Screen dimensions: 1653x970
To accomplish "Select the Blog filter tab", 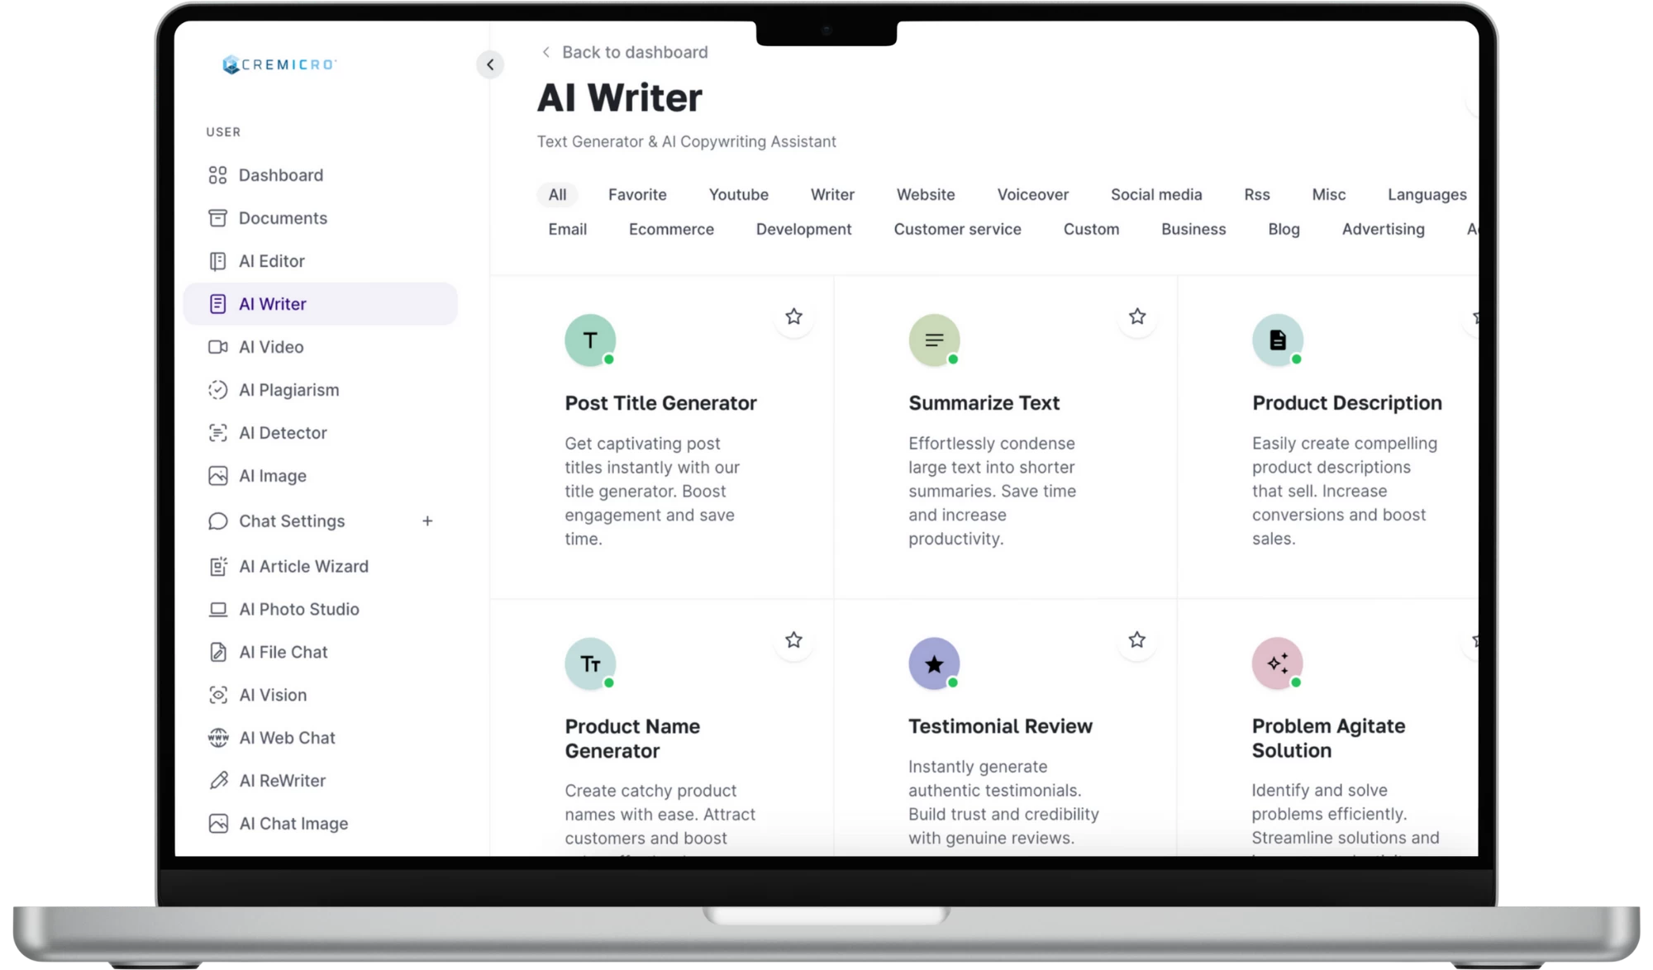I will (x=1284, y=229).
